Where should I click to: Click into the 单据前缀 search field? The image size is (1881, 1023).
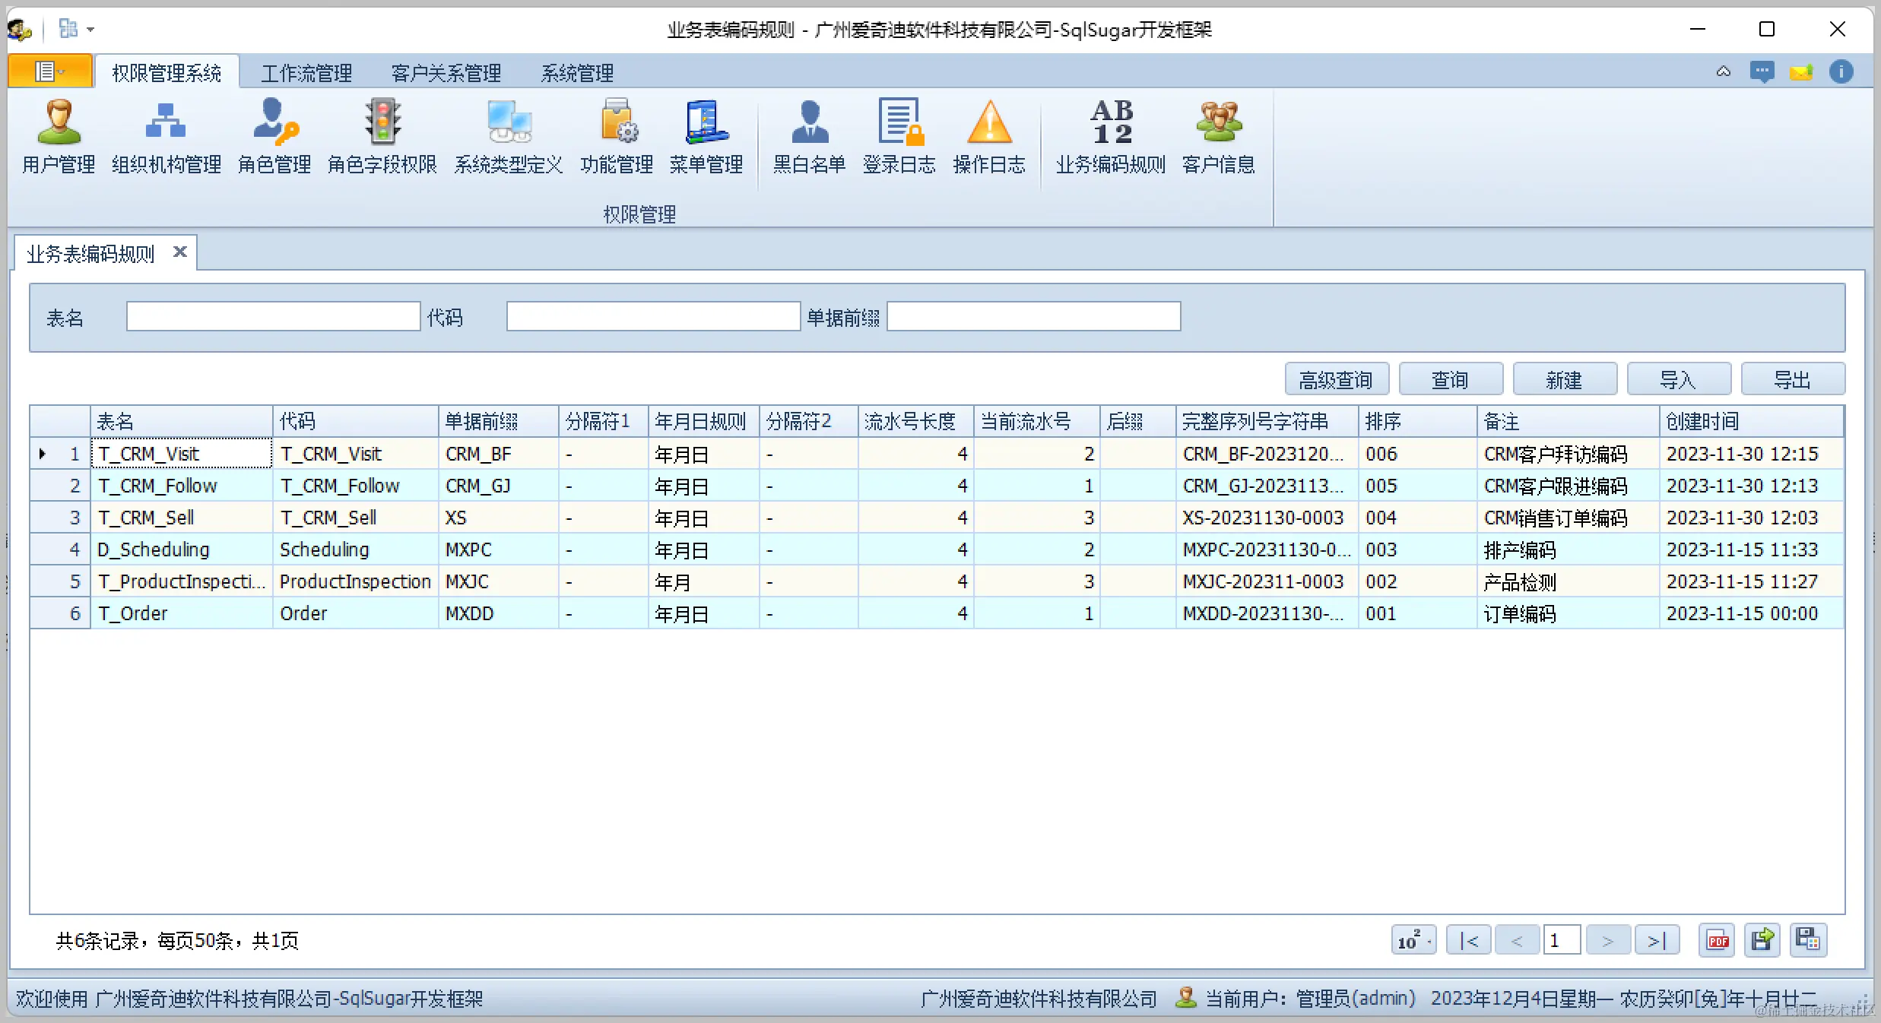pyautogui.click(x=1032, y=316)
